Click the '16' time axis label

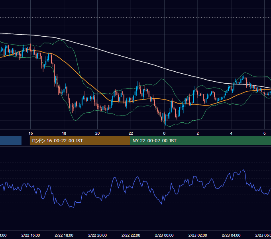click(31, 133)
